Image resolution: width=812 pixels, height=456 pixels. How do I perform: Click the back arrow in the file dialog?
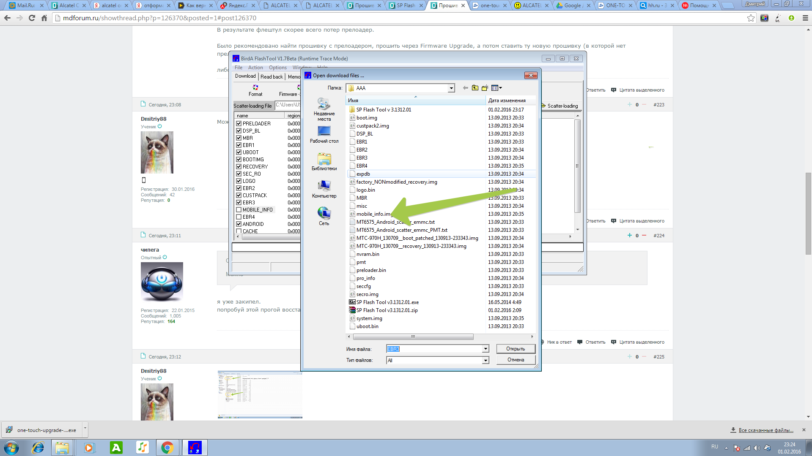465,88
